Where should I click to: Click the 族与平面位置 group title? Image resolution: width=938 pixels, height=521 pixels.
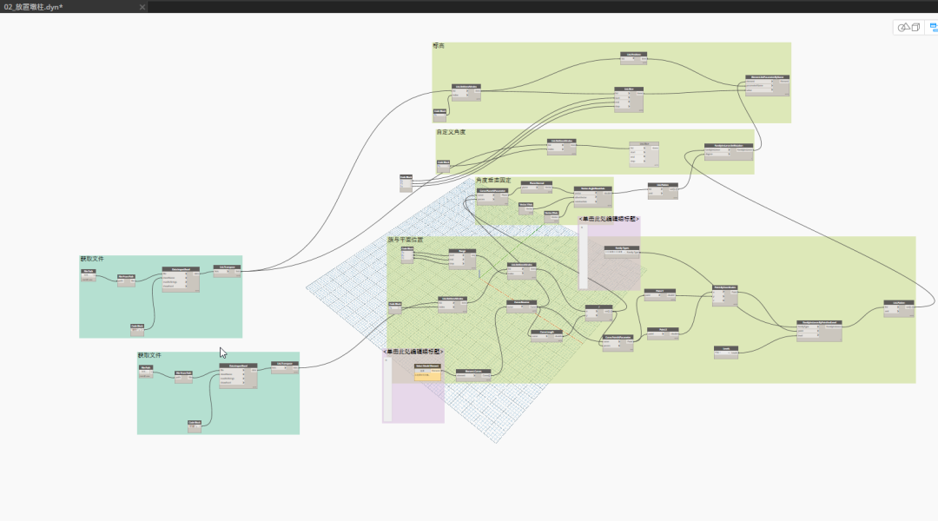pos(406,240)
